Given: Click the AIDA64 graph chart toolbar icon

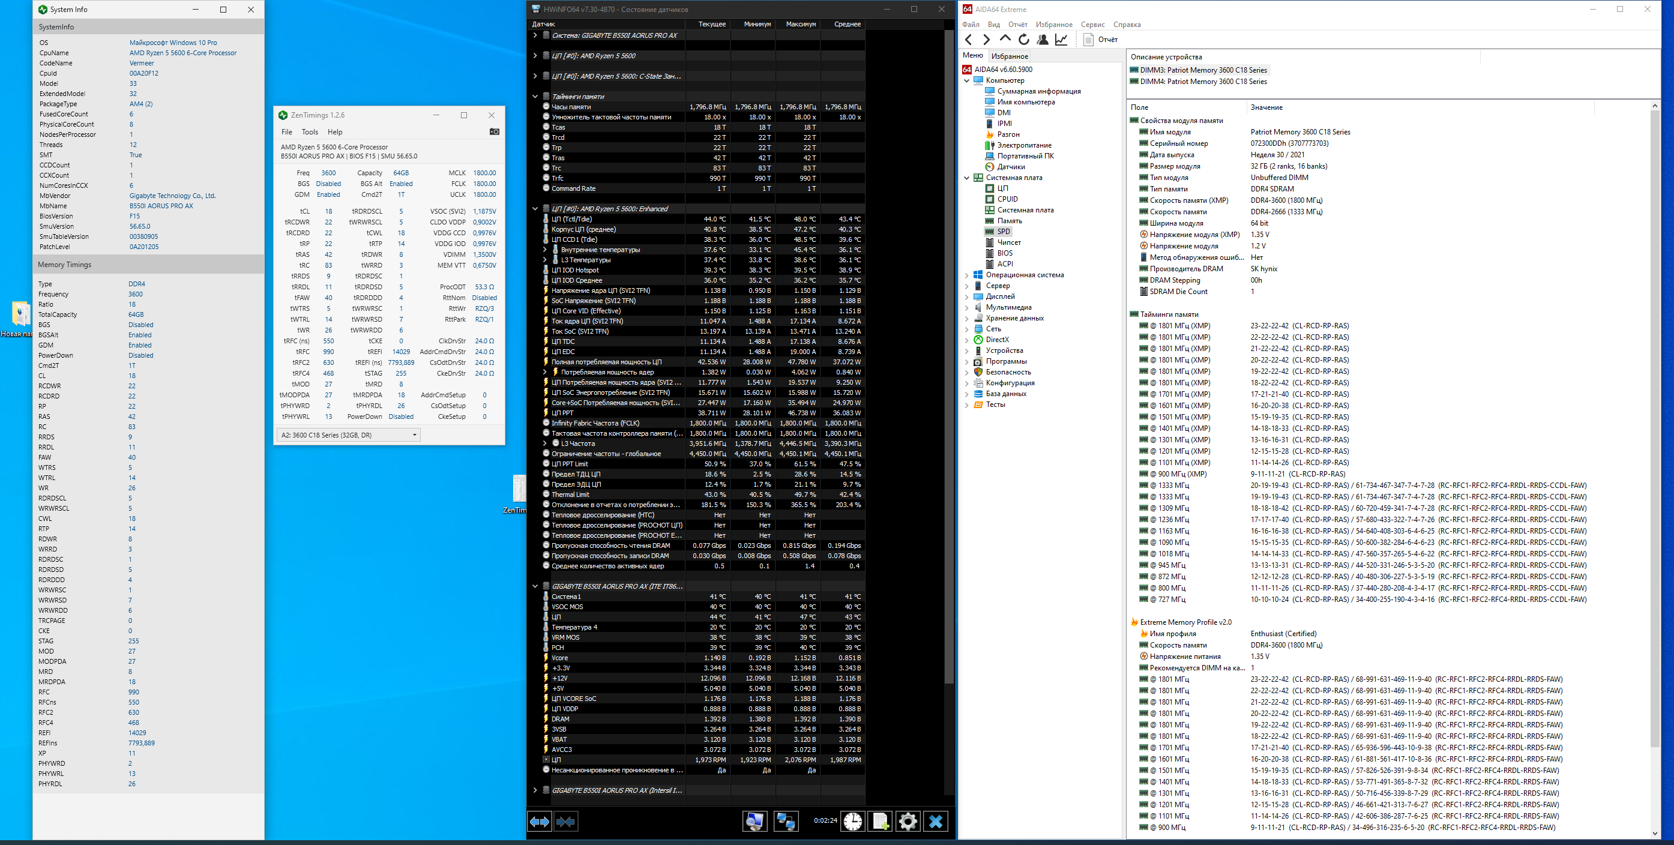Looking at the screenshot, I should [x=1061, y=40].
